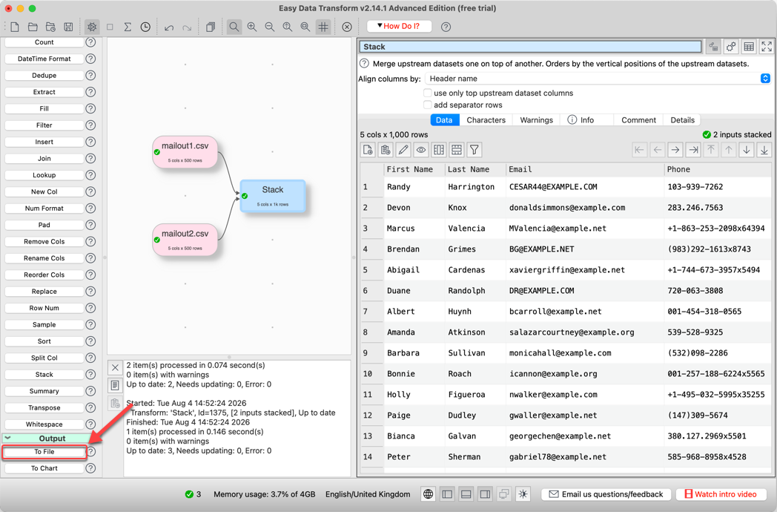Collapse the Output section in the left pane

(x=8, y=439)
